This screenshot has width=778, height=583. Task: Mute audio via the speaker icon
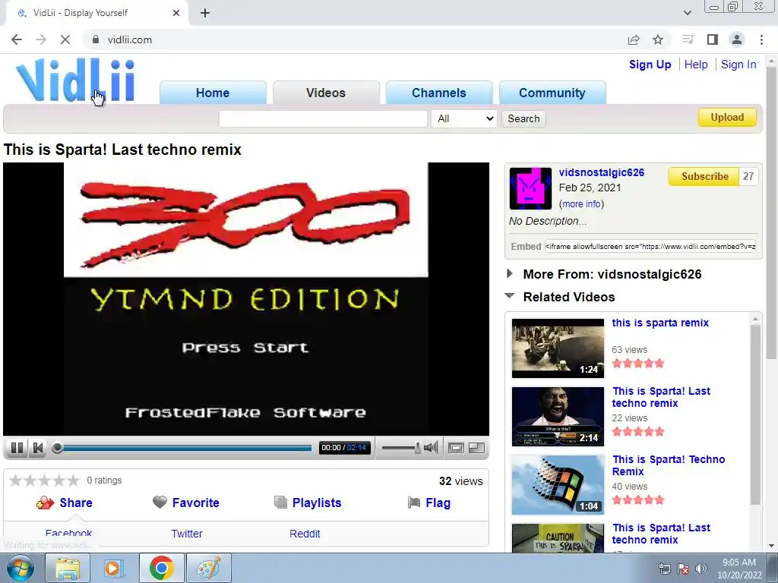pyautogui.click(x=431, y=448)
